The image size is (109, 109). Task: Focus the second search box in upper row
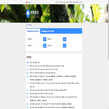[x=58, y=39]
